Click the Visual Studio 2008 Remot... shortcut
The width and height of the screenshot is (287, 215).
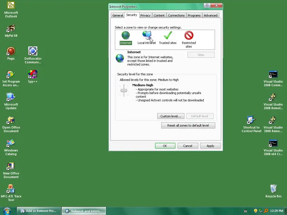click(x=273, y=101)
